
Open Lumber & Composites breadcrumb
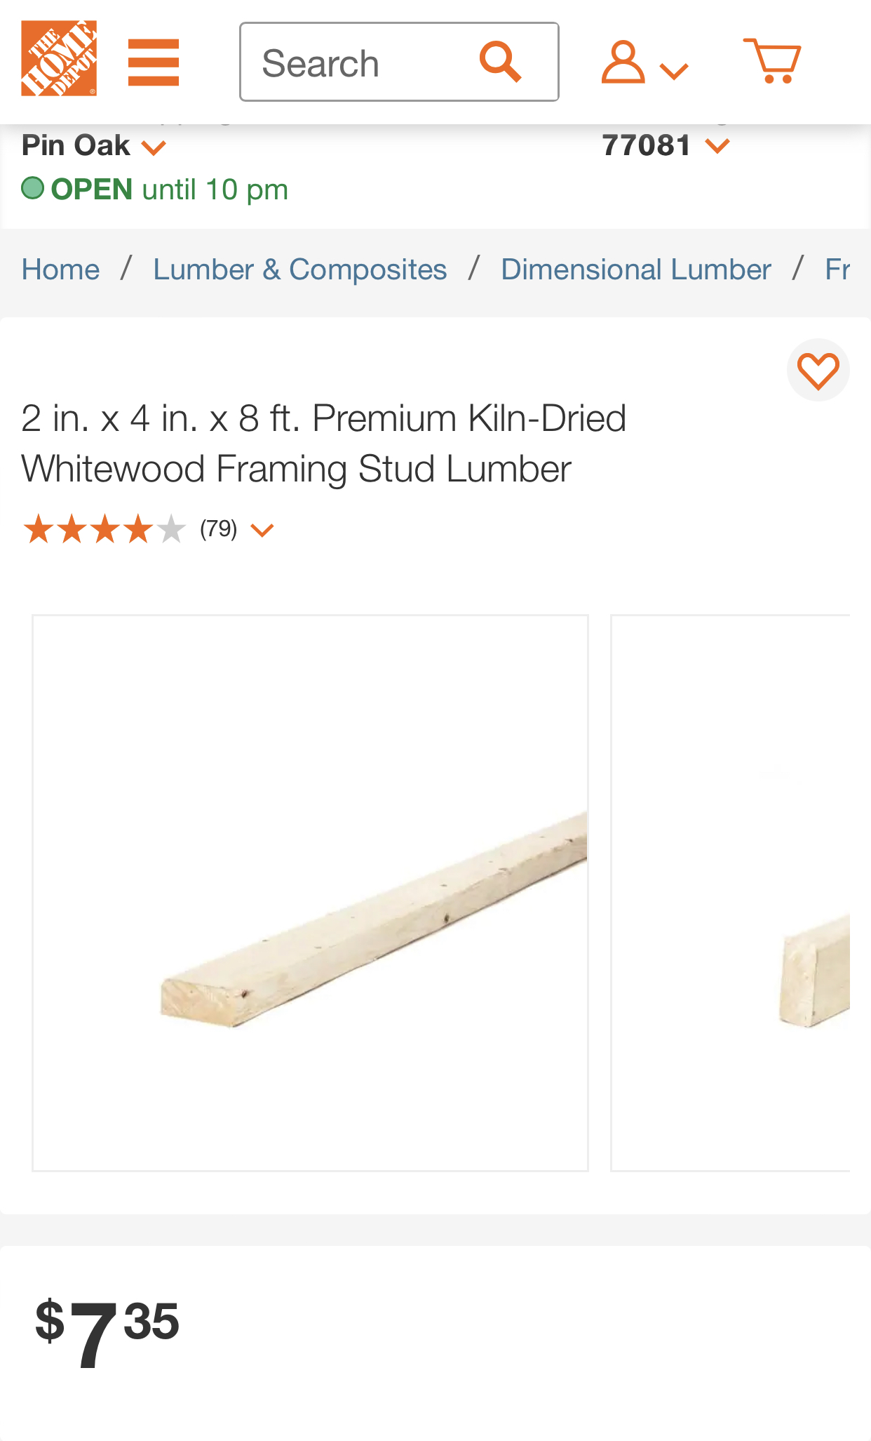[x=300, y=270]
